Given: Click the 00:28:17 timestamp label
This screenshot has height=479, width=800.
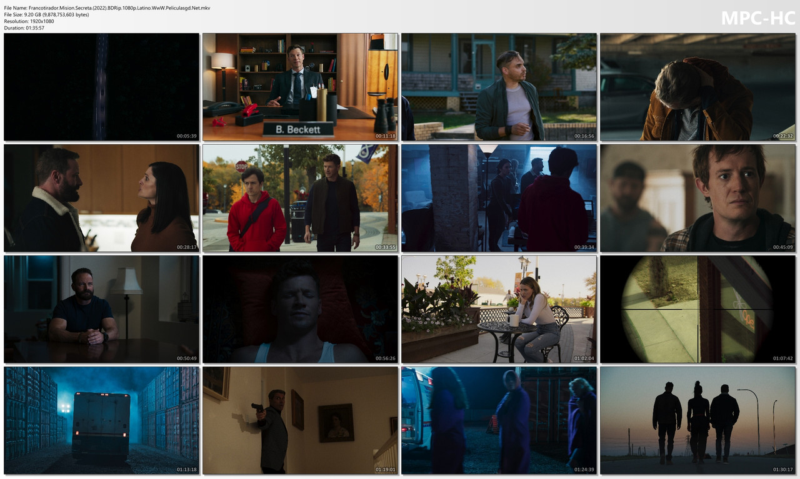Looking at the screenshot, I should 186,247.
